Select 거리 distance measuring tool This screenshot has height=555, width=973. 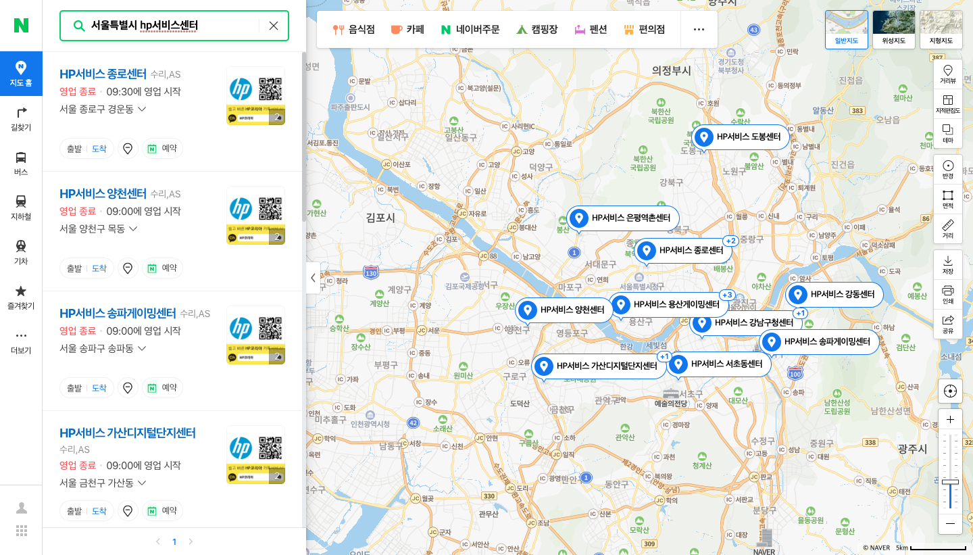(948, 229)
